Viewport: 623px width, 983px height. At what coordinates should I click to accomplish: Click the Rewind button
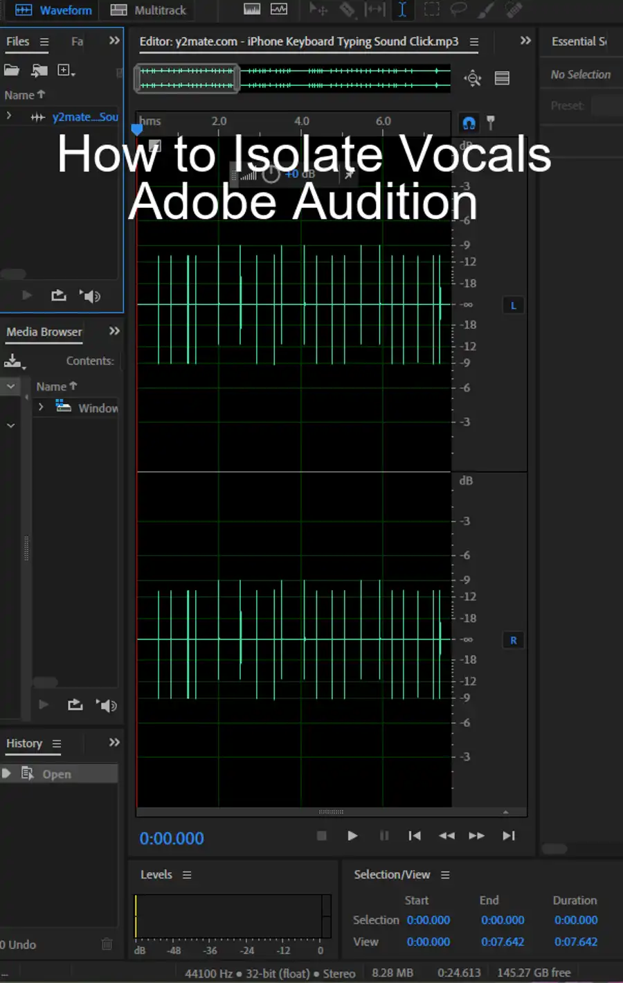[x=446, y=835]
